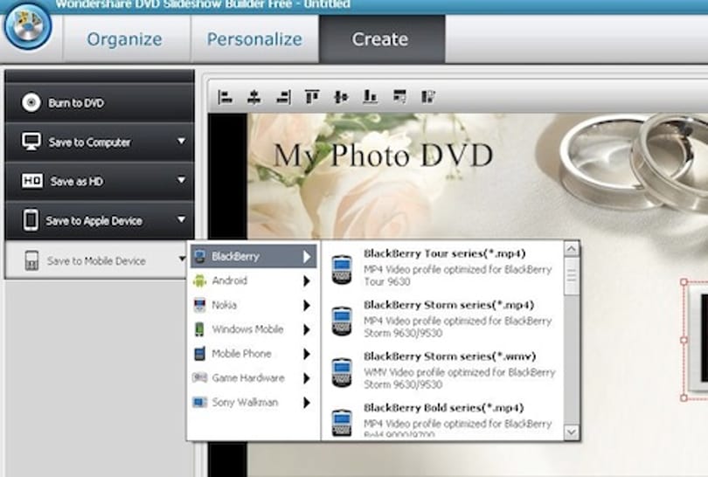Screen dimensions: 708x477
Task: Click the align top edges toolbar icon
Action: (x=312, y=97)
